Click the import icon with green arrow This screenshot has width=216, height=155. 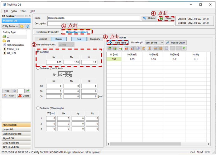tap(184, 48)
